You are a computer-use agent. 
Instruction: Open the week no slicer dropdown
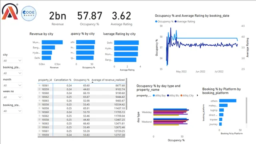point(12,97)
